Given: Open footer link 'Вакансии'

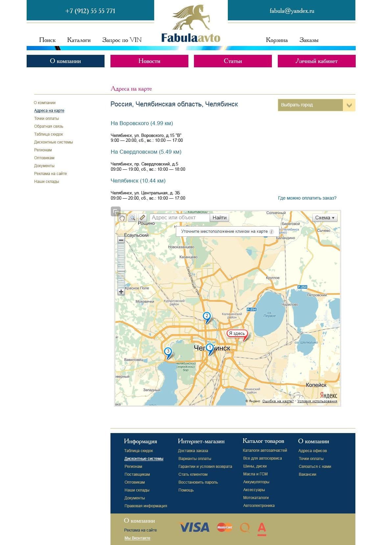Looking at the screenshot, I should pos(307,474).
